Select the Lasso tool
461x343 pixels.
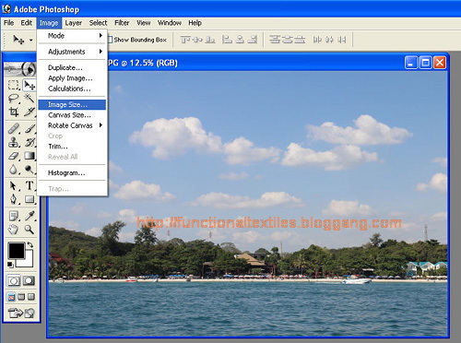(x=14, y=99)
